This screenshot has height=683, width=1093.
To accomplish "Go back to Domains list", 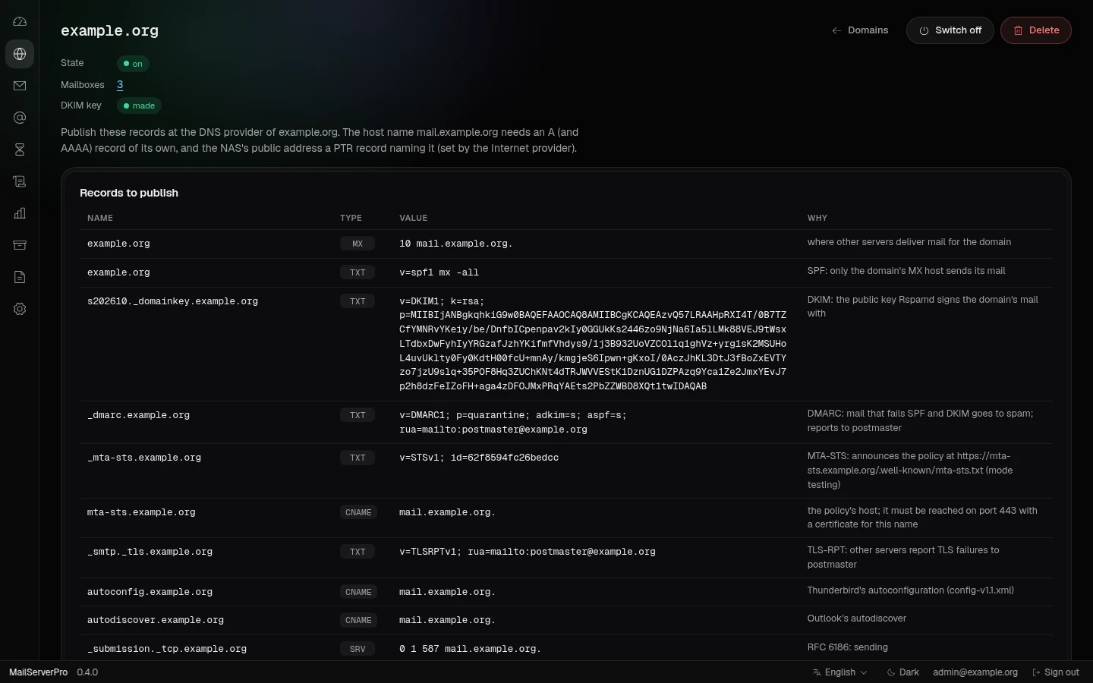I will tap(860, 30).
